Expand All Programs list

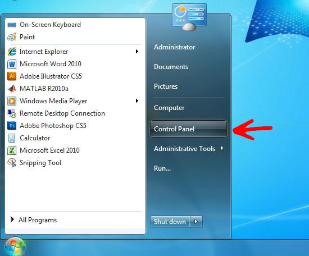tap(34, 220)
